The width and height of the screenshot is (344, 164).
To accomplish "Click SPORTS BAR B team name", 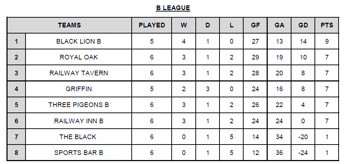I will pos(78,152).
